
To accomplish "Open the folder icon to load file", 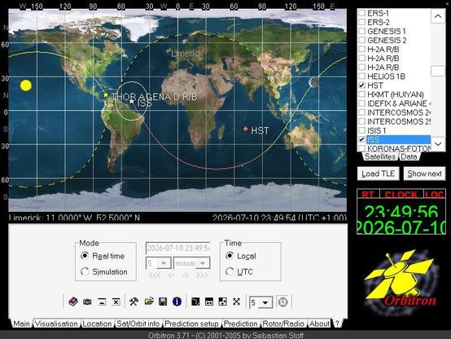I will (149, 302).
